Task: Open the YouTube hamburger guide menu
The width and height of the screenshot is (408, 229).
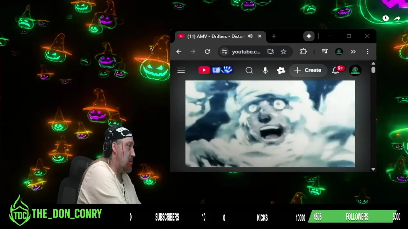Action: pyautogui.click(x=181, y=70)
